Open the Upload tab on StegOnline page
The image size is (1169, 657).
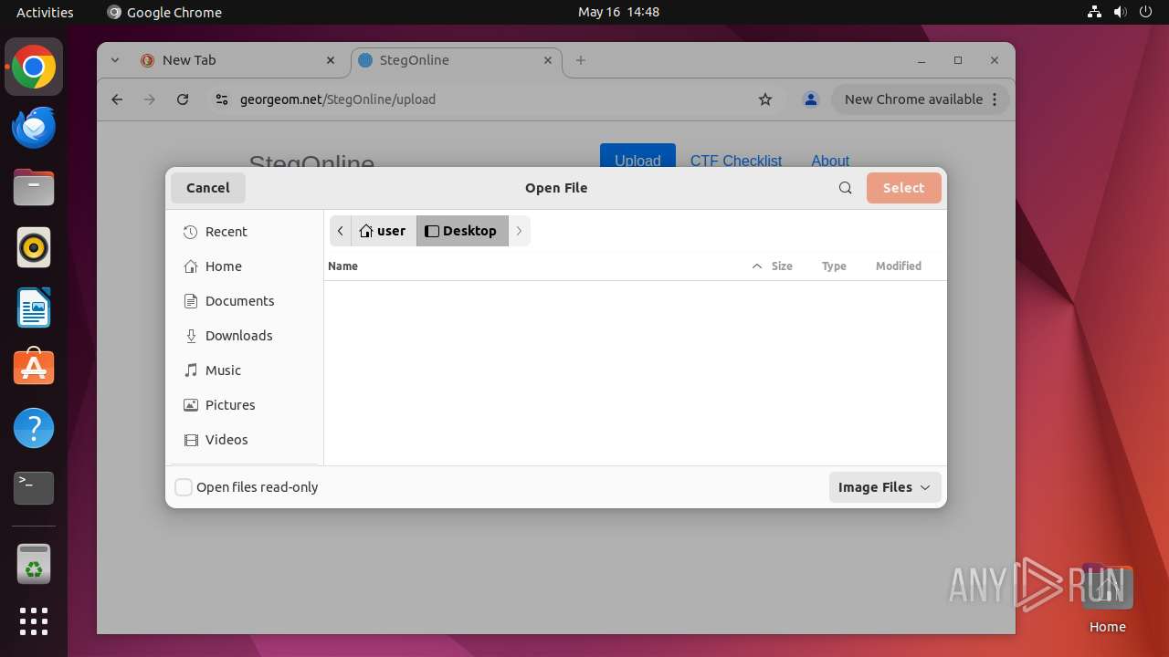coord(637,161)
